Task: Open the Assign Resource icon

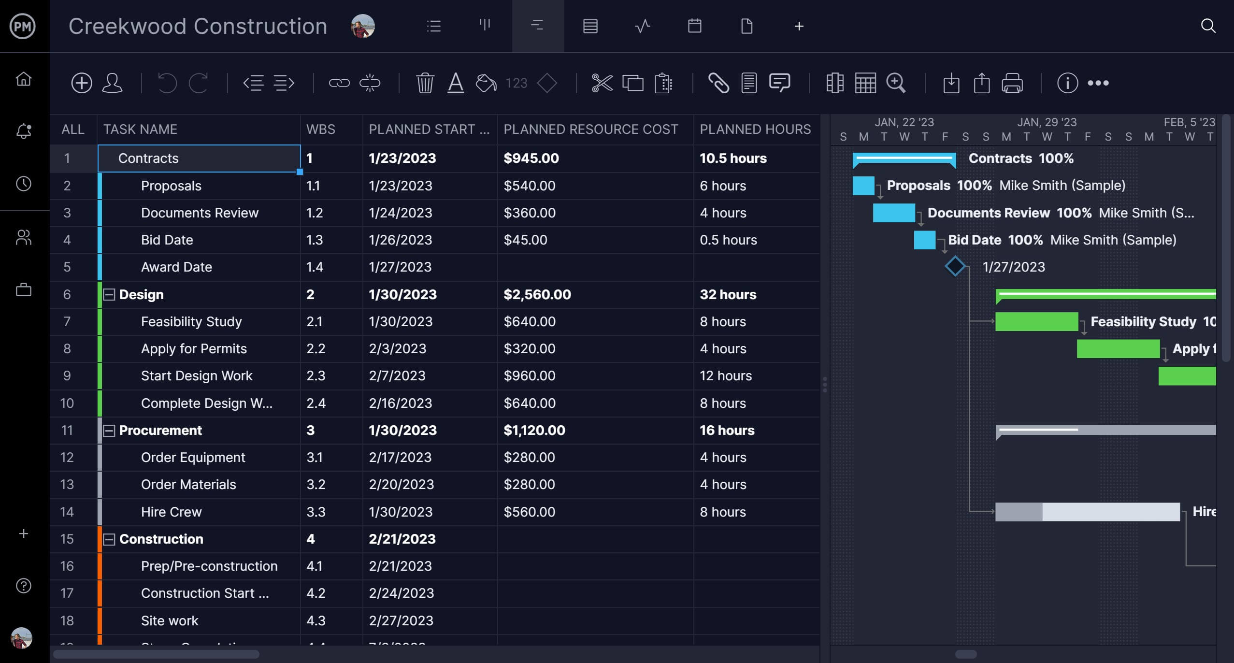Action: (x=114, y=83)
